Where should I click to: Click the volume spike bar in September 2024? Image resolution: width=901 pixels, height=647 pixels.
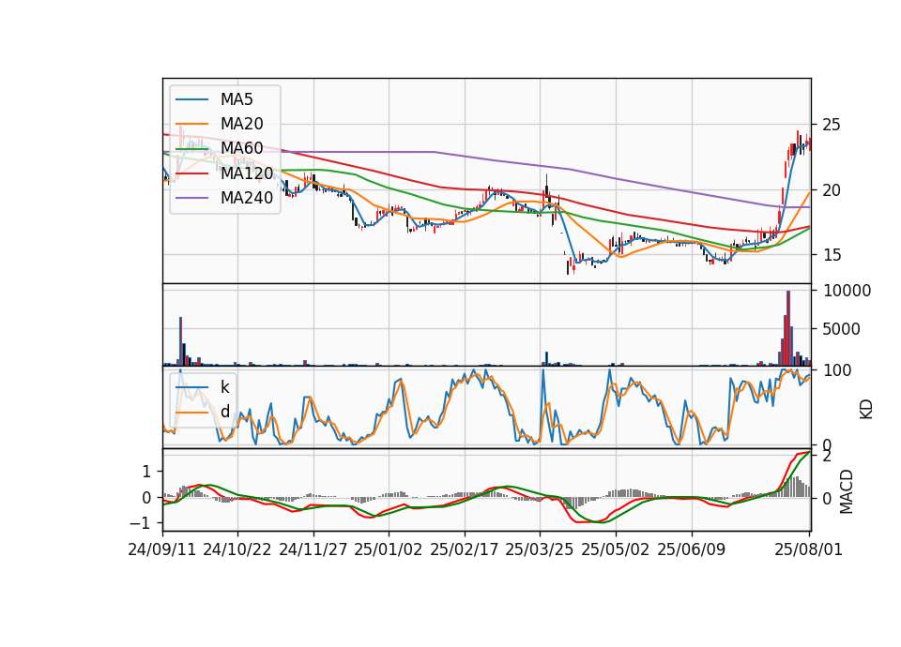pyautogui.click(x=180, y=341)
